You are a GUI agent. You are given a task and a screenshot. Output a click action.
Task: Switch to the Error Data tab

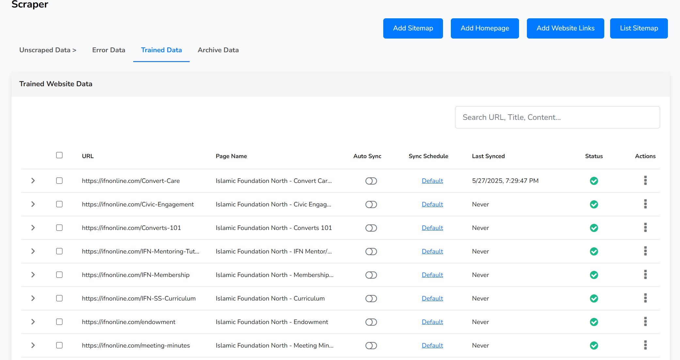tap(109, 50)
